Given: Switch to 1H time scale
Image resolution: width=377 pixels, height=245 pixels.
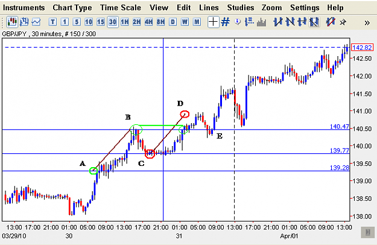Looking at the screenshot, I should tap(124, 22).
